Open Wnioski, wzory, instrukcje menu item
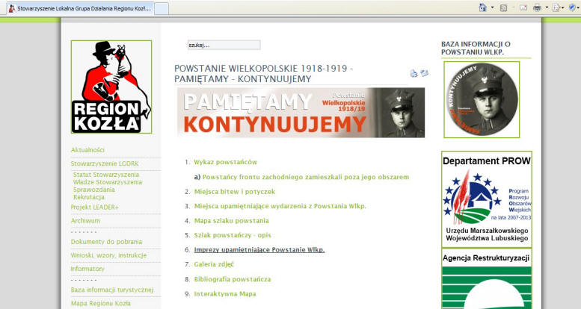This screenshot has height=309, width=581. pyautogui.click(x=108, y=255)
